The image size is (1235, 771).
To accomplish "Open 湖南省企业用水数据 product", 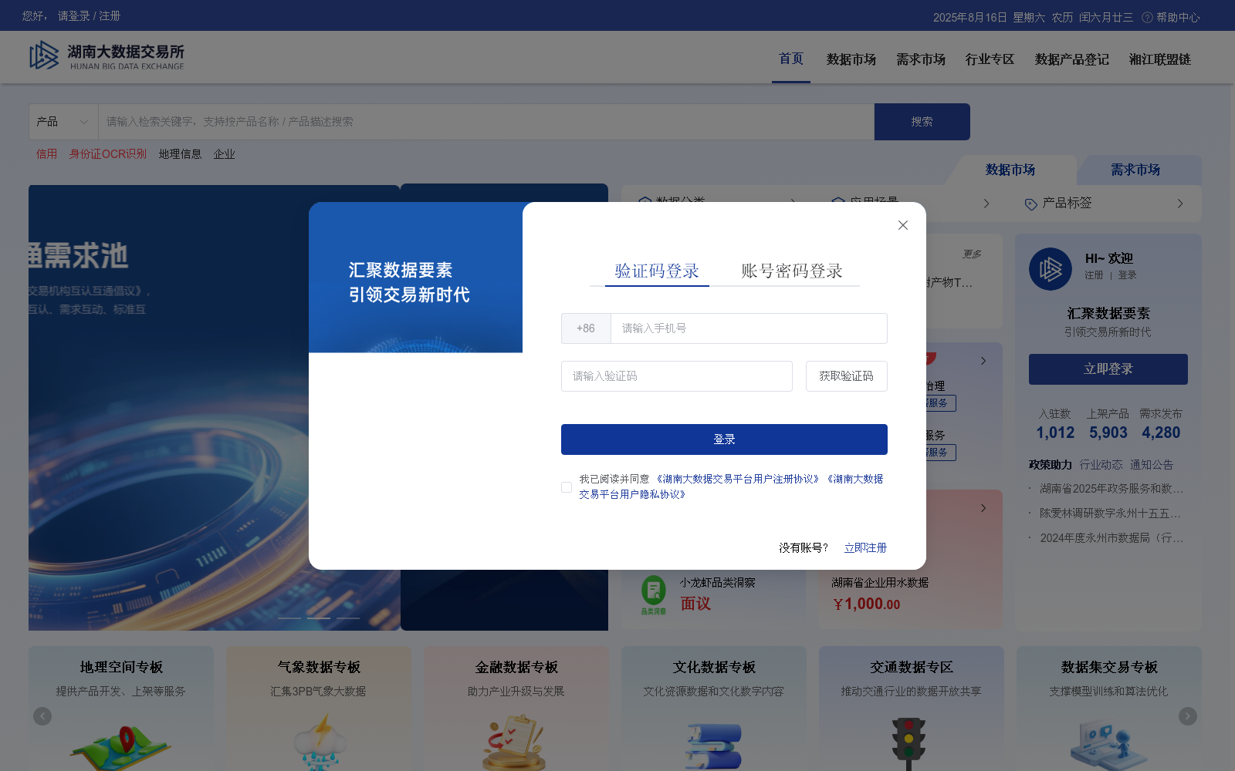I will click(x=880, y=583).
